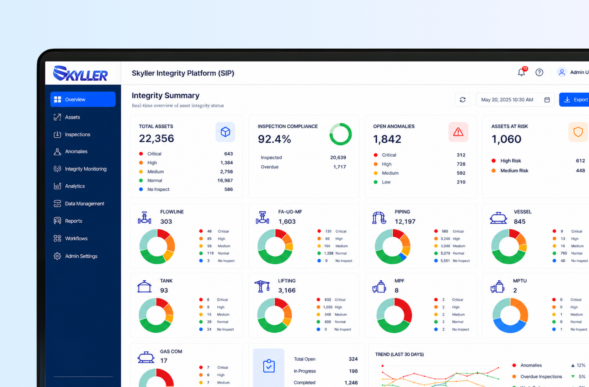The image size is (589, 387).
Task: Click the Workflows sidebar icon
Action: tap(57, 239)
